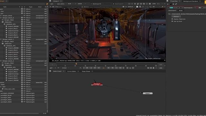Click the Kind column header
Viewport: 206px width, 116px height.
[x=40, y=7]
